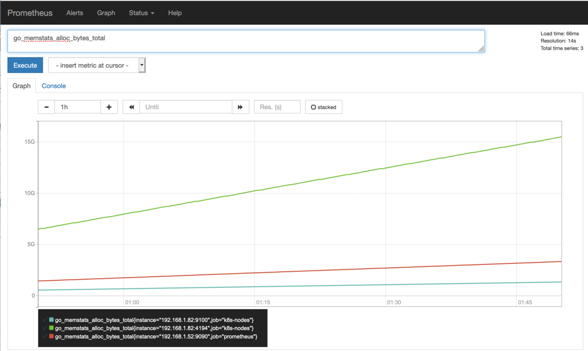Rewind the end time backward

tap(131, 107)
